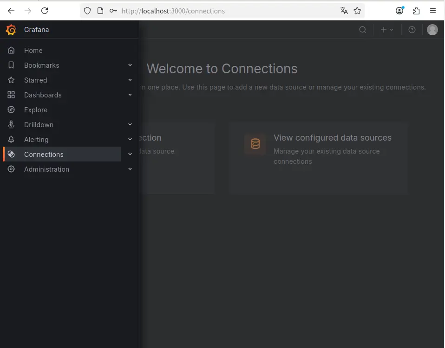The image size is (445, 348).
Task: Open View configured data sources card
Action: tap(332, 138)
